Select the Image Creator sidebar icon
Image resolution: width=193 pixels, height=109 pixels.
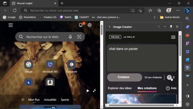[x=188, y=68]
